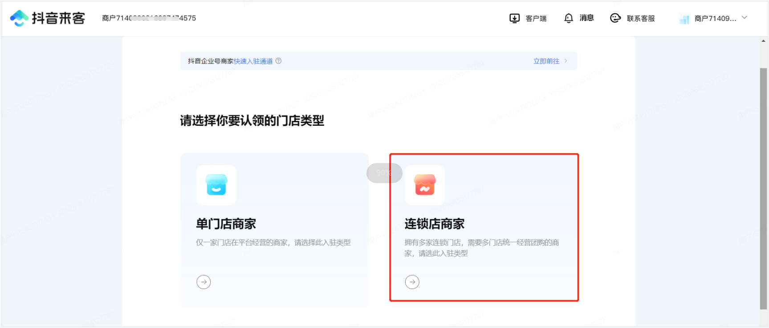Click the arrow button in 单门店商家 card
Image resolution: width=769 pixels, height=328 pixels.
pos(203,282)
